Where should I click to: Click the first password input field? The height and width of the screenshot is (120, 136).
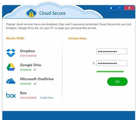coord(112,51)
